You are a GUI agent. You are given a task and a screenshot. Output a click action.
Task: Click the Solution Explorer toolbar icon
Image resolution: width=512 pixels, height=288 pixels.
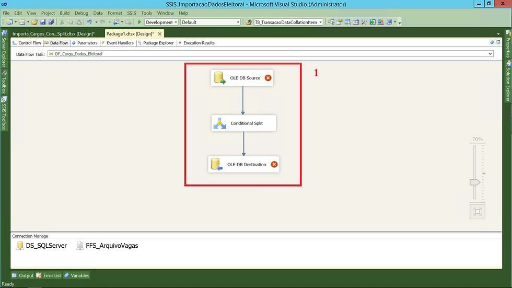(x=331, y=22)
